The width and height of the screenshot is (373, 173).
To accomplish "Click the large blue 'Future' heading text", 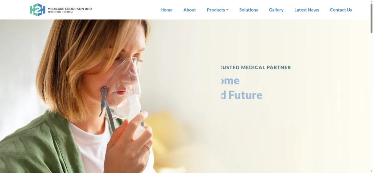I will click(x=245, y=95).
